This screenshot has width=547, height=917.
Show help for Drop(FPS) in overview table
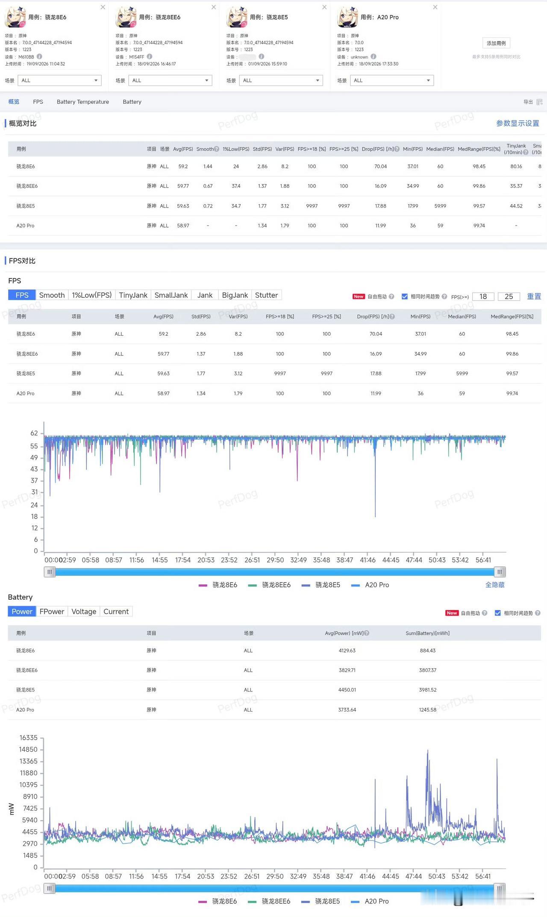397,149
